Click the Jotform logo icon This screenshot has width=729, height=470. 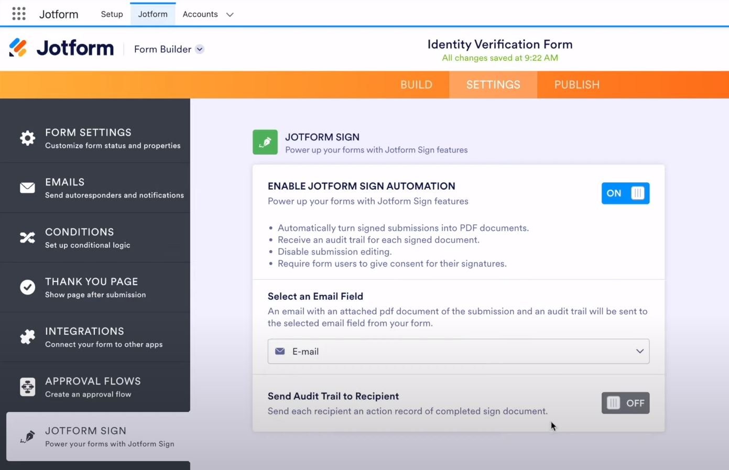[18, 48]
